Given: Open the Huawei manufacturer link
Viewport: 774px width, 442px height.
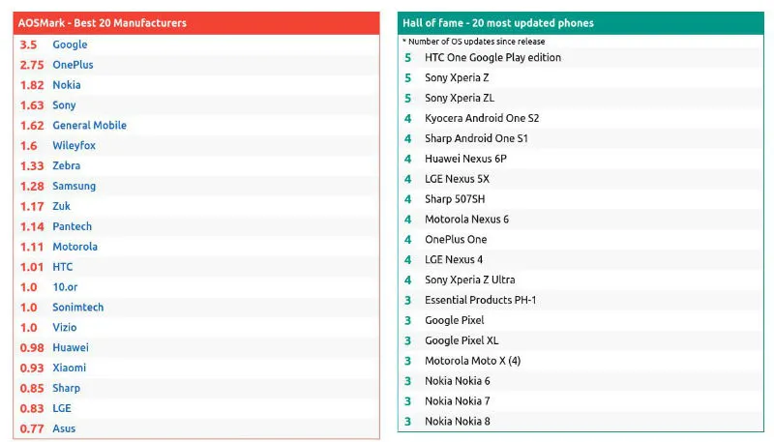Looking at the screenshot, I should (70, 348).
